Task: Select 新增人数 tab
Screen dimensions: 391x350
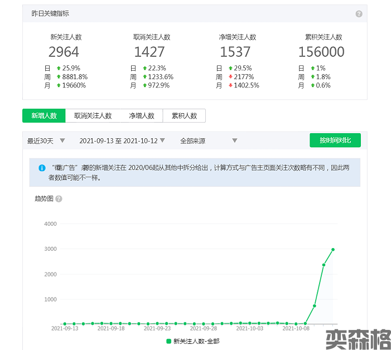Action: [x=44, y=116]
